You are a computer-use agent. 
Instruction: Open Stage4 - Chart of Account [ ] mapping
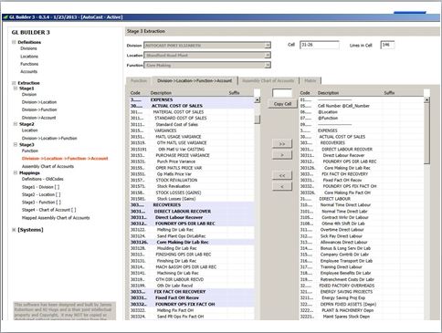(x=48, y=210)
